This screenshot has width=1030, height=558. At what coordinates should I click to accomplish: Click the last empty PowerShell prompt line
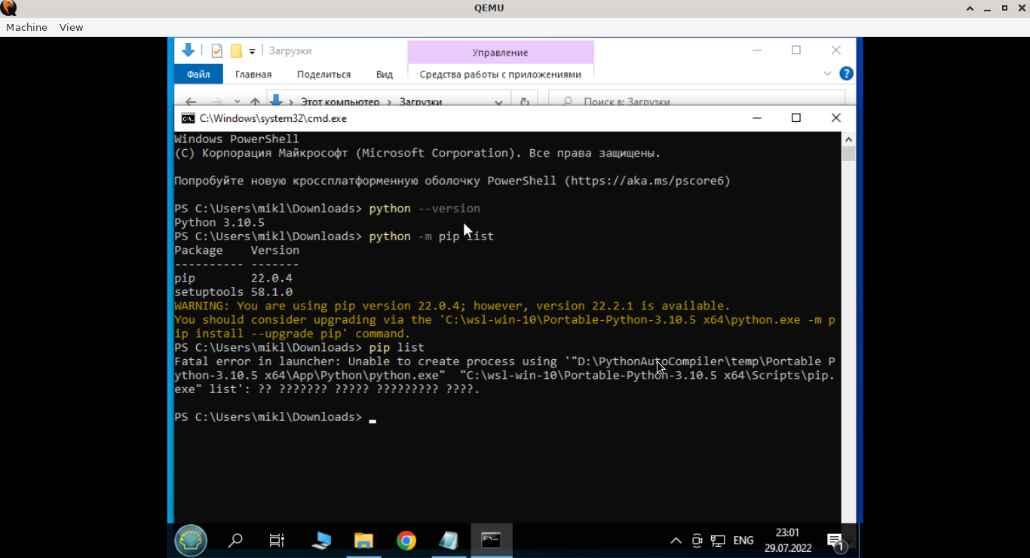[274, 417]
